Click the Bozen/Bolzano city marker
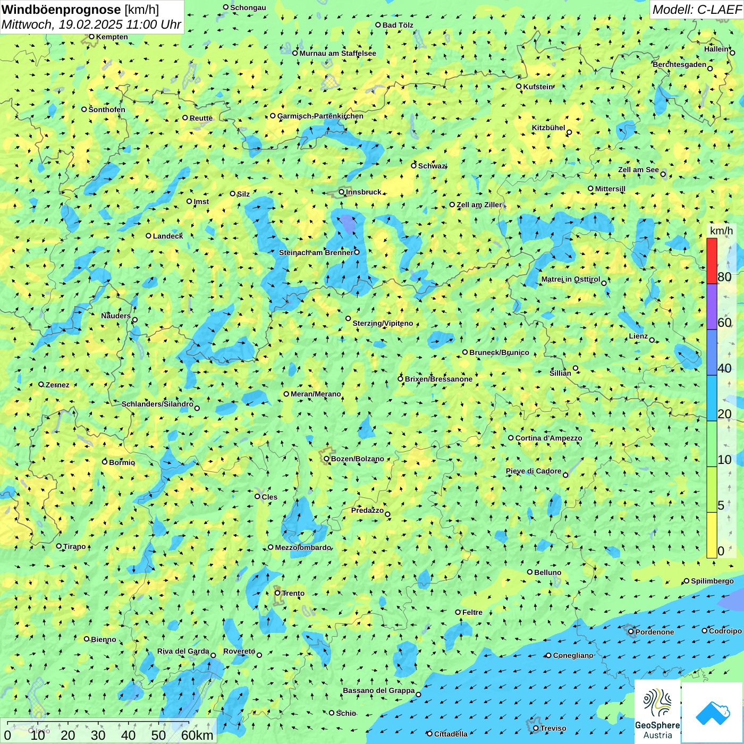Screen dimensions: 744x744 click(x=326, y=459)
